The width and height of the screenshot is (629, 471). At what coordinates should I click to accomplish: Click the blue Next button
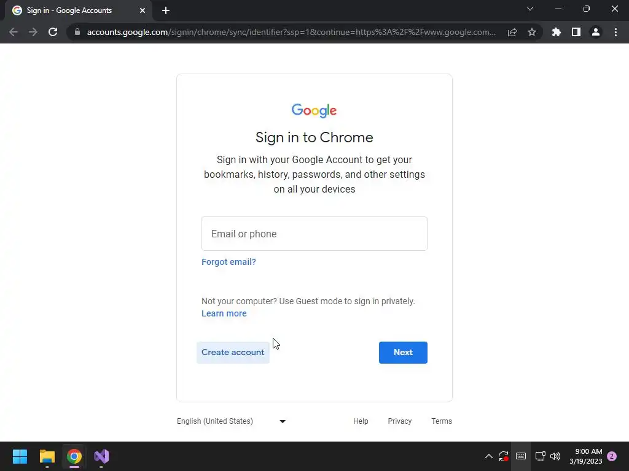point(403,353)
